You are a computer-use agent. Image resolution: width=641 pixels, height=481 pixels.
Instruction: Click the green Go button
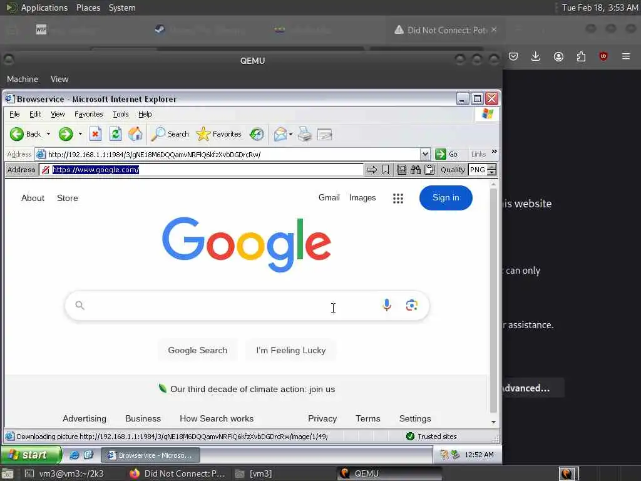point(447,154)
